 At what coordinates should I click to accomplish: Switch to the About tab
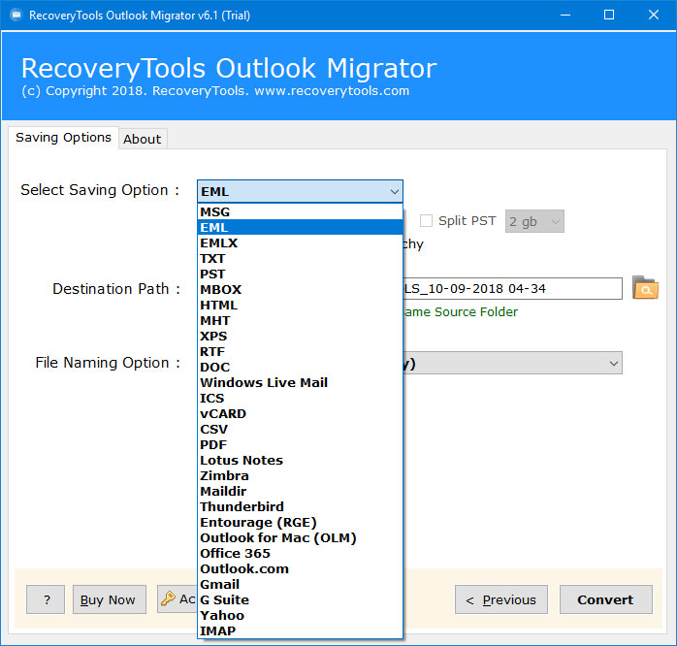coord(142,139)
